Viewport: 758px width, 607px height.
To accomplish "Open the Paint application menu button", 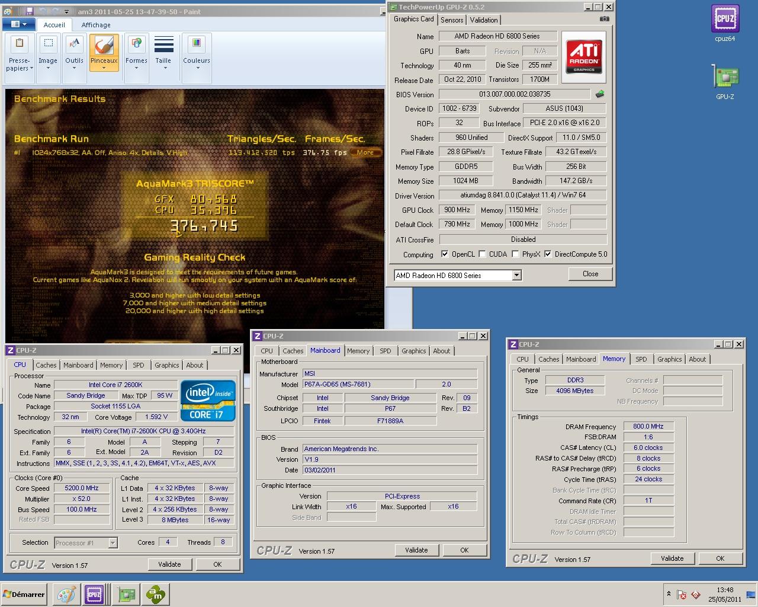I will point(18,24).
